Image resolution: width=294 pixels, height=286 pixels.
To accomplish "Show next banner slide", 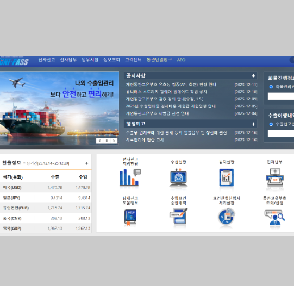I will (x=114, y=141).
